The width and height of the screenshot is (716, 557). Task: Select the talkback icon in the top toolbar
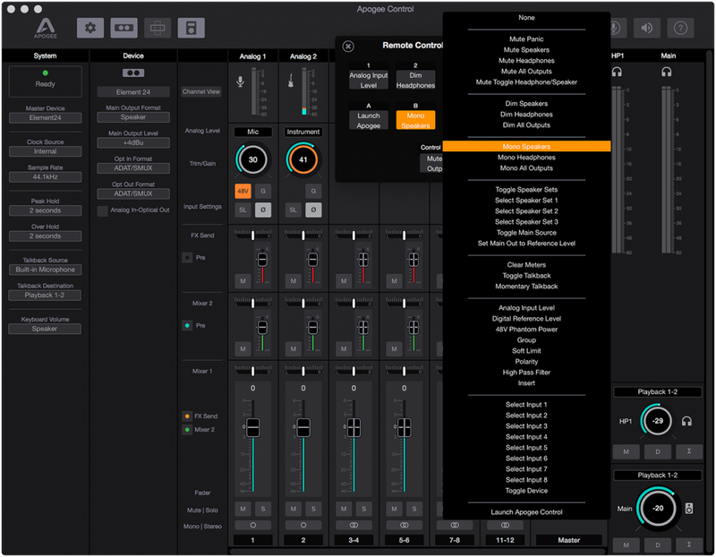[124, 27]
